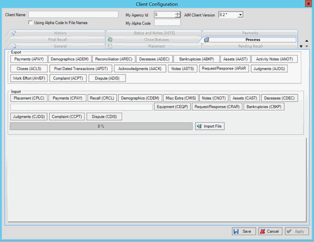The width and height of the screenshot is (314, 242).
Task: Open the AIM Client Version dropdown
Action: coord(241,15)
